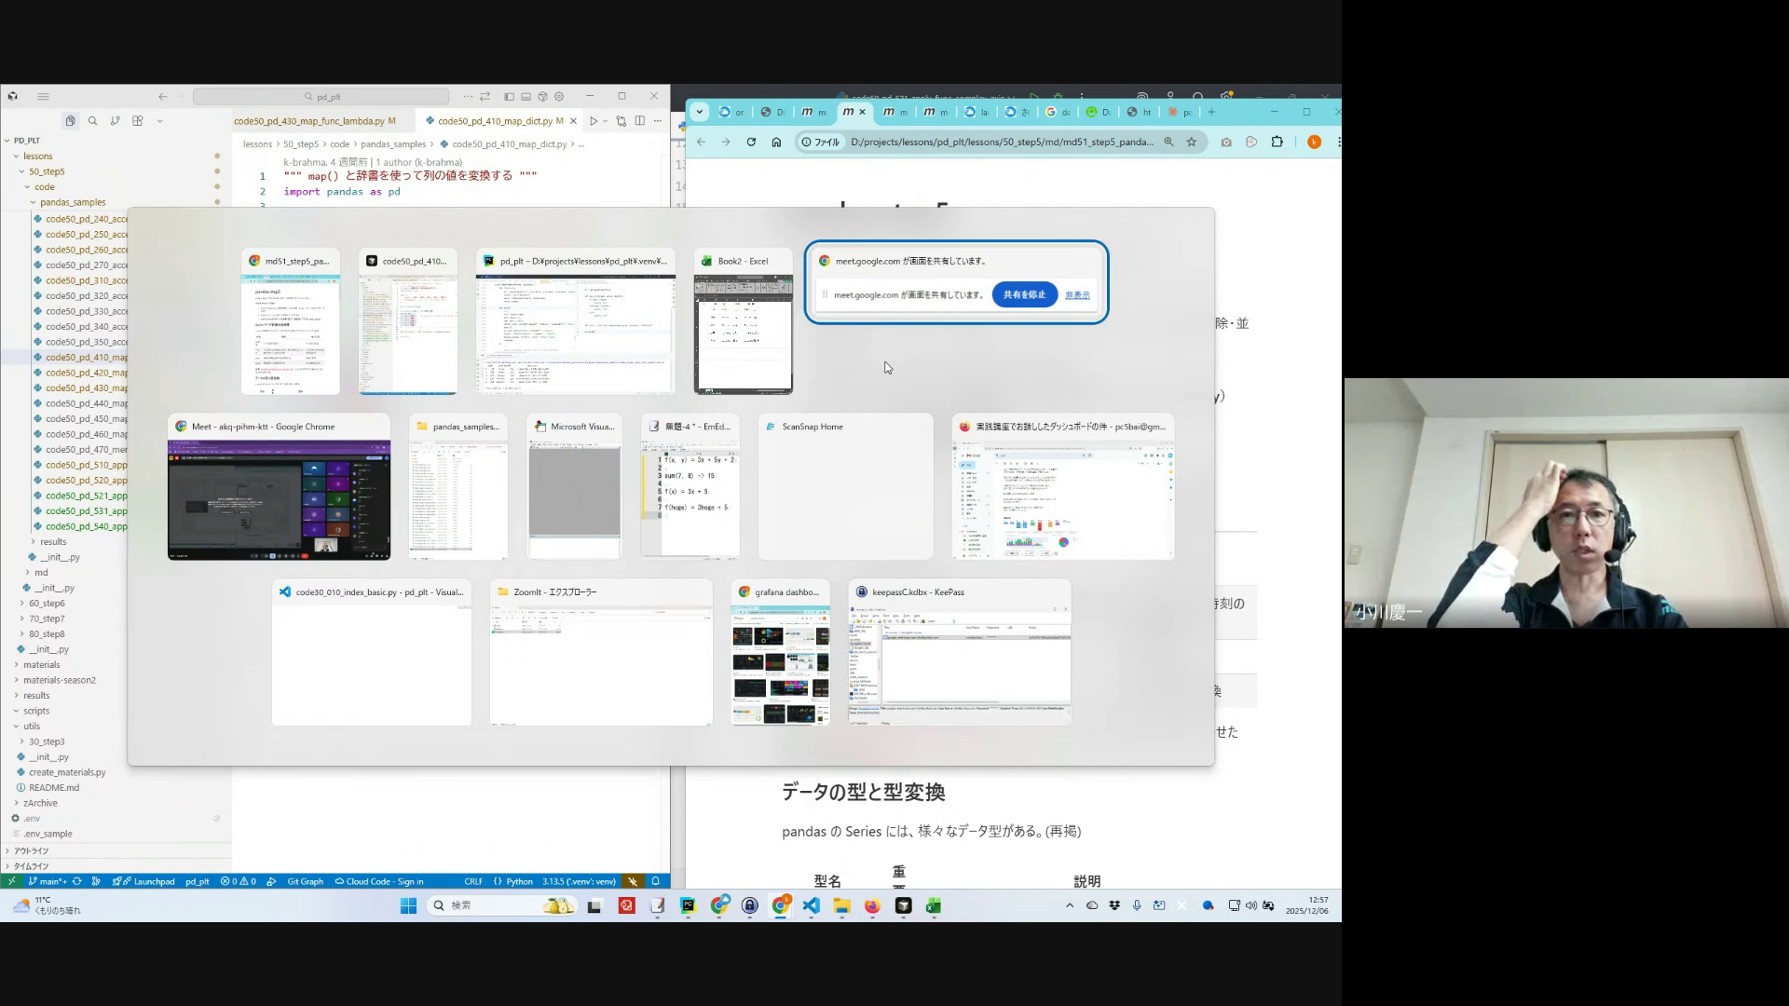1789x1006 pixels.
Task: Reload the Chrome page
Action: point(751,143)
